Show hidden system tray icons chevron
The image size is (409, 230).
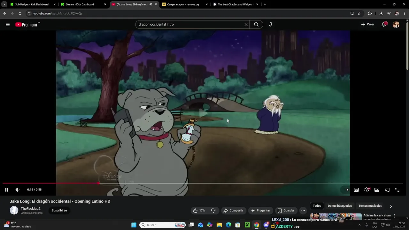point(360,225)
